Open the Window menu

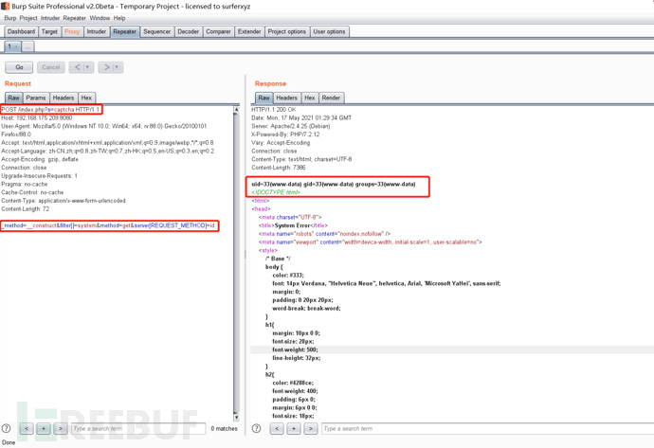tap(100, 18)
